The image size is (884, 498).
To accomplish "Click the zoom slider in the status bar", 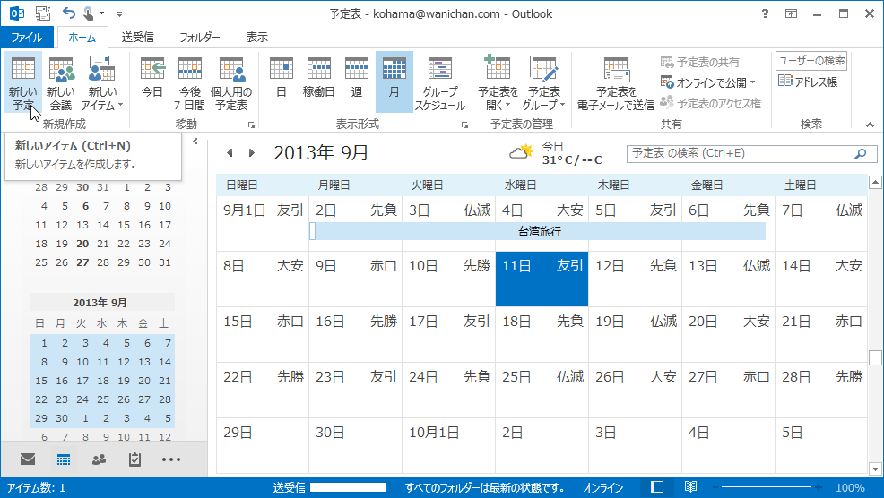I will 767,487.
